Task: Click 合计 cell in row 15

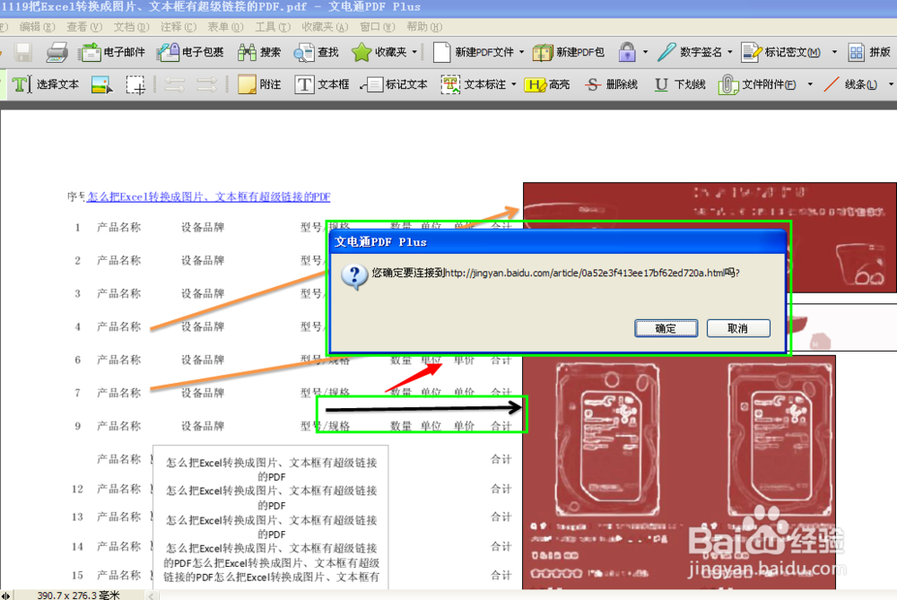Action: (x=501, y=576)
